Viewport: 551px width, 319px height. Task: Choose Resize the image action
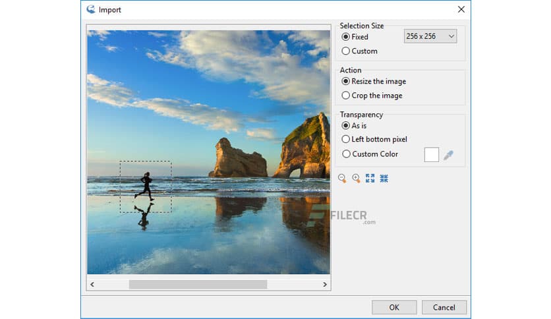(374, 81)
